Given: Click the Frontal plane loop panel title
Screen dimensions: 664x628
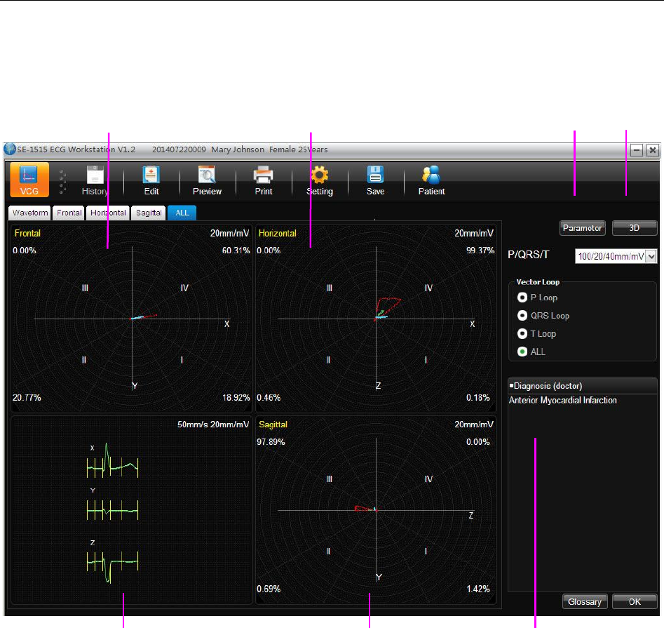Looking at the screenshot, I should click(x=27, y=234).
